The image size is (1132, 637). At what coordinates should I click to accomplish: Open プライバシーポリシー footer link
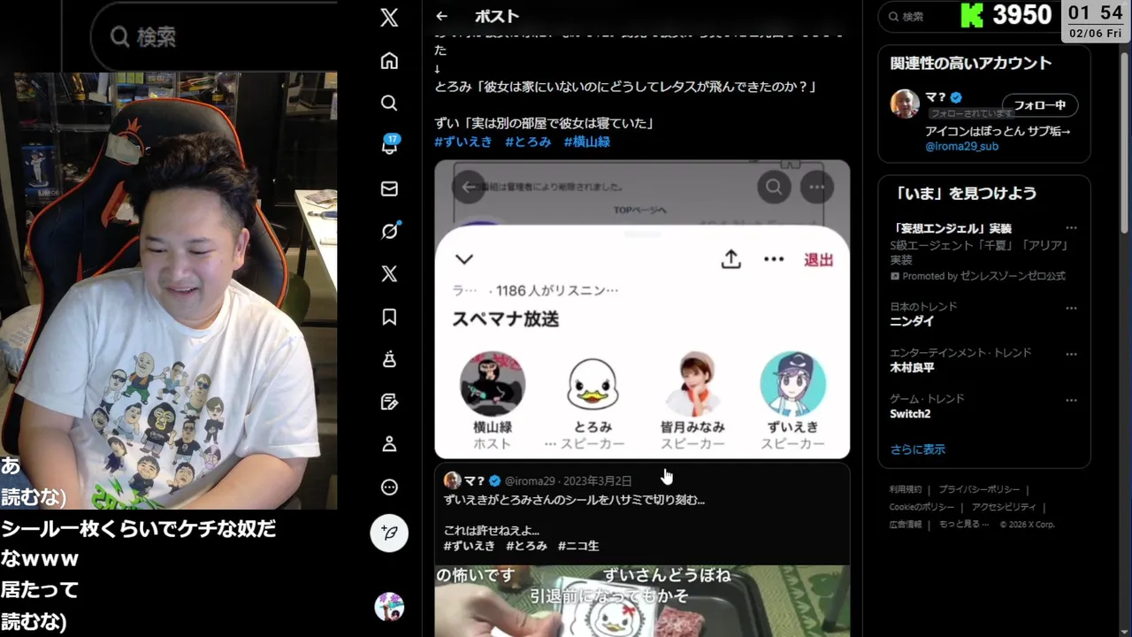[979, 489]
